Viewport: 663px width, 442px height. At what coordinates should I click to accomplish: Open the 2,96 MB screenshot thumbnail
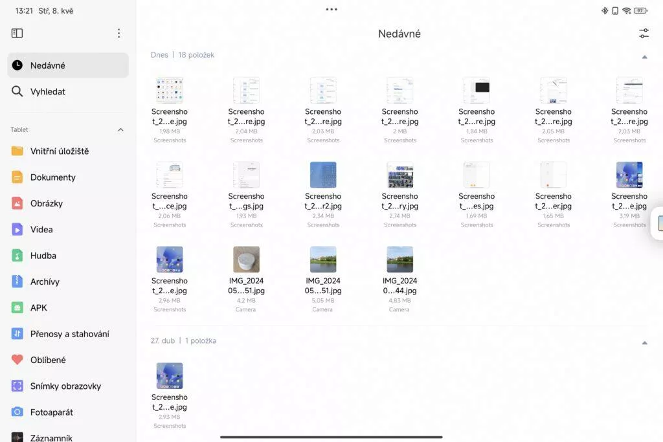[170, 259]
